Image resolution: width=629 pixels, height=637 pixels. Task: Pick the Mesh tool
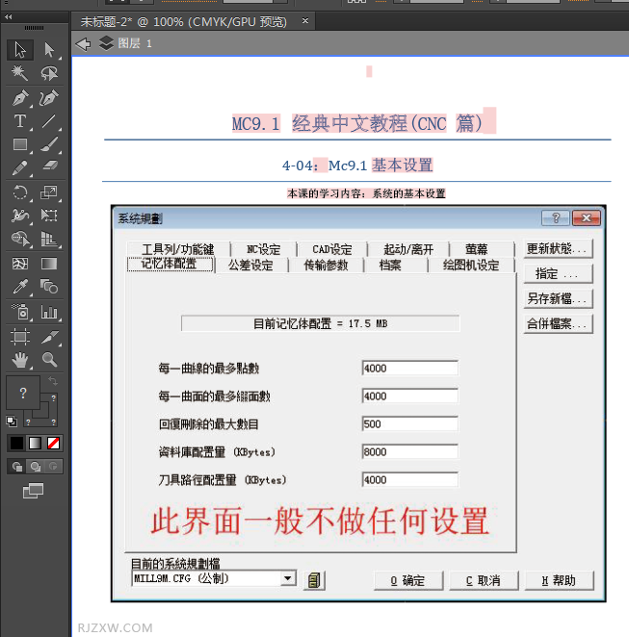pyautogui.click(x=20, y=264)
